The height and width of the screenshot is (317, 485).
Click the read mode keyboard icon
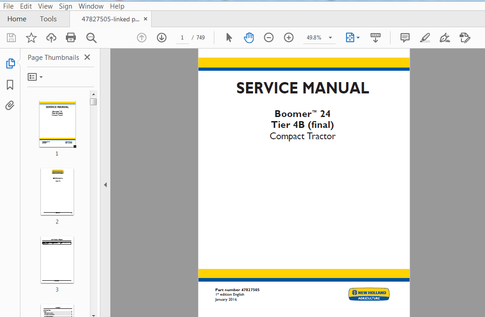(376, 38)
